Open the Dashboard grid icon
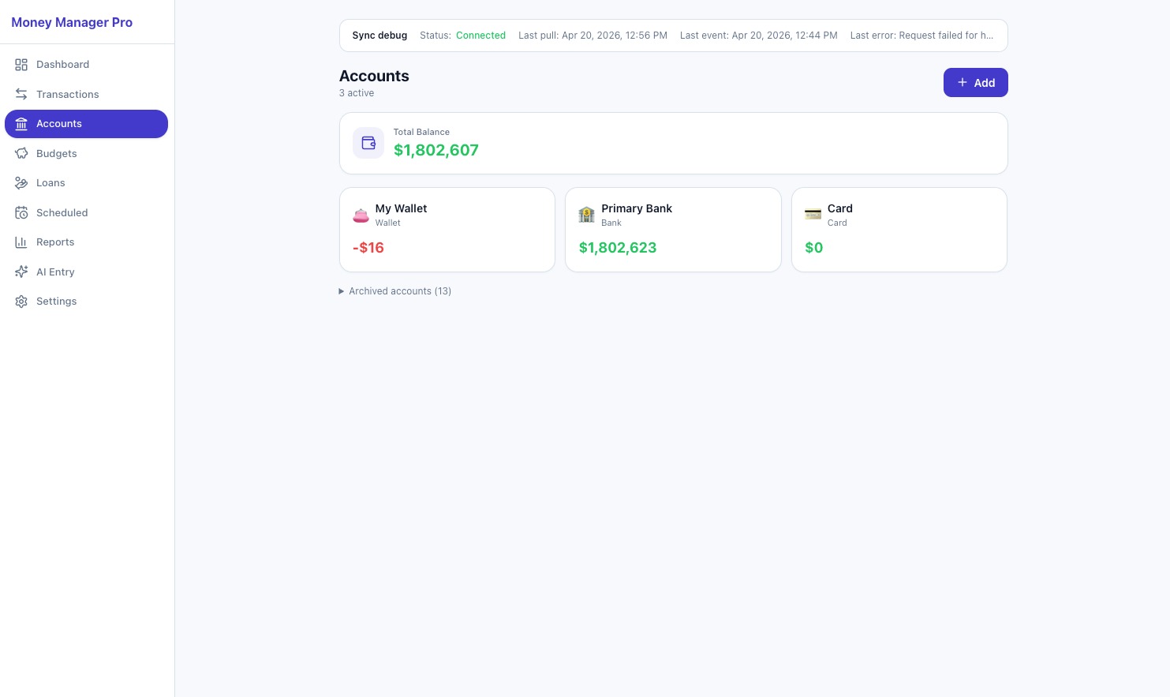 [x=21, y=65]
